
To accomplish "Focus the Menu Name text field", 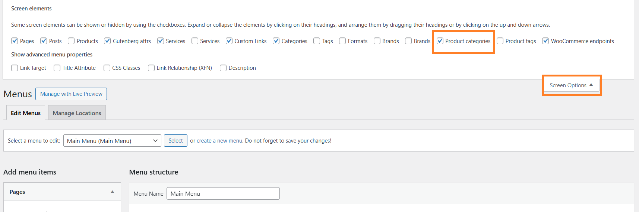I will (x=223, y=193).
